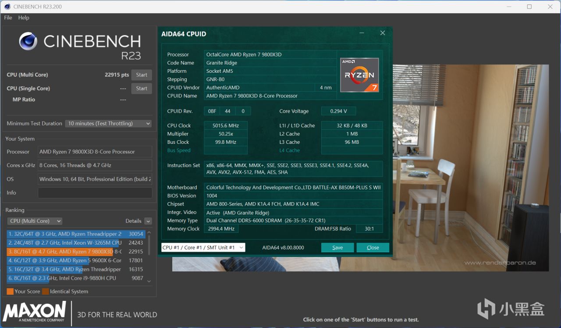Click the Info input field

pyautogui.click(x=95, y=193)
